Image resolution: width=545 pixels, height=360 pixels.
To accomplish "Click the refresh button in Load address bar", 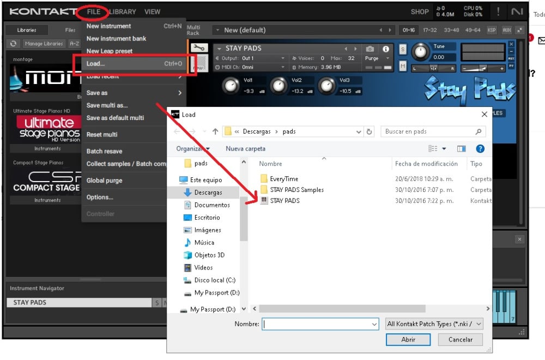I will 369,131.
